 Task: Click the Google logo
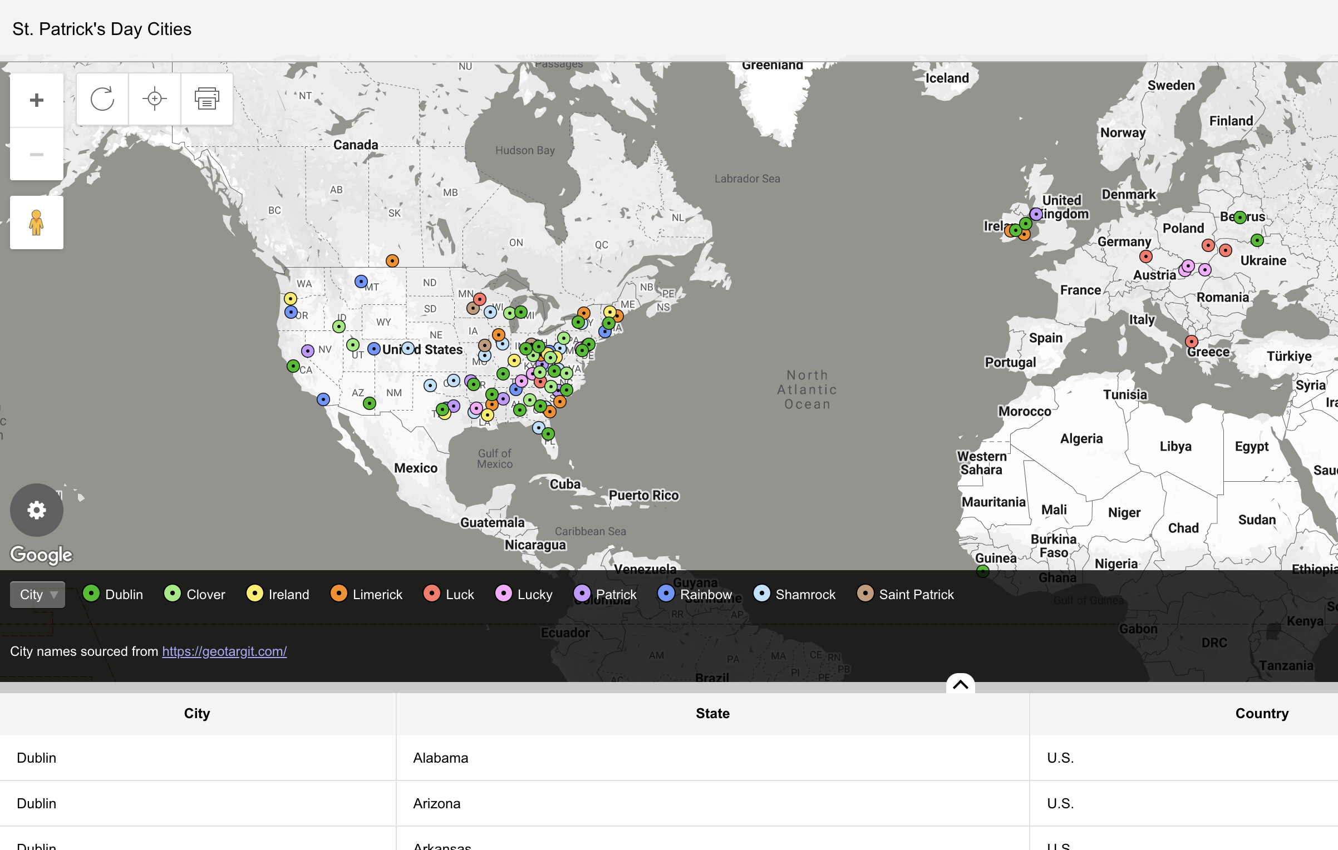41,554
